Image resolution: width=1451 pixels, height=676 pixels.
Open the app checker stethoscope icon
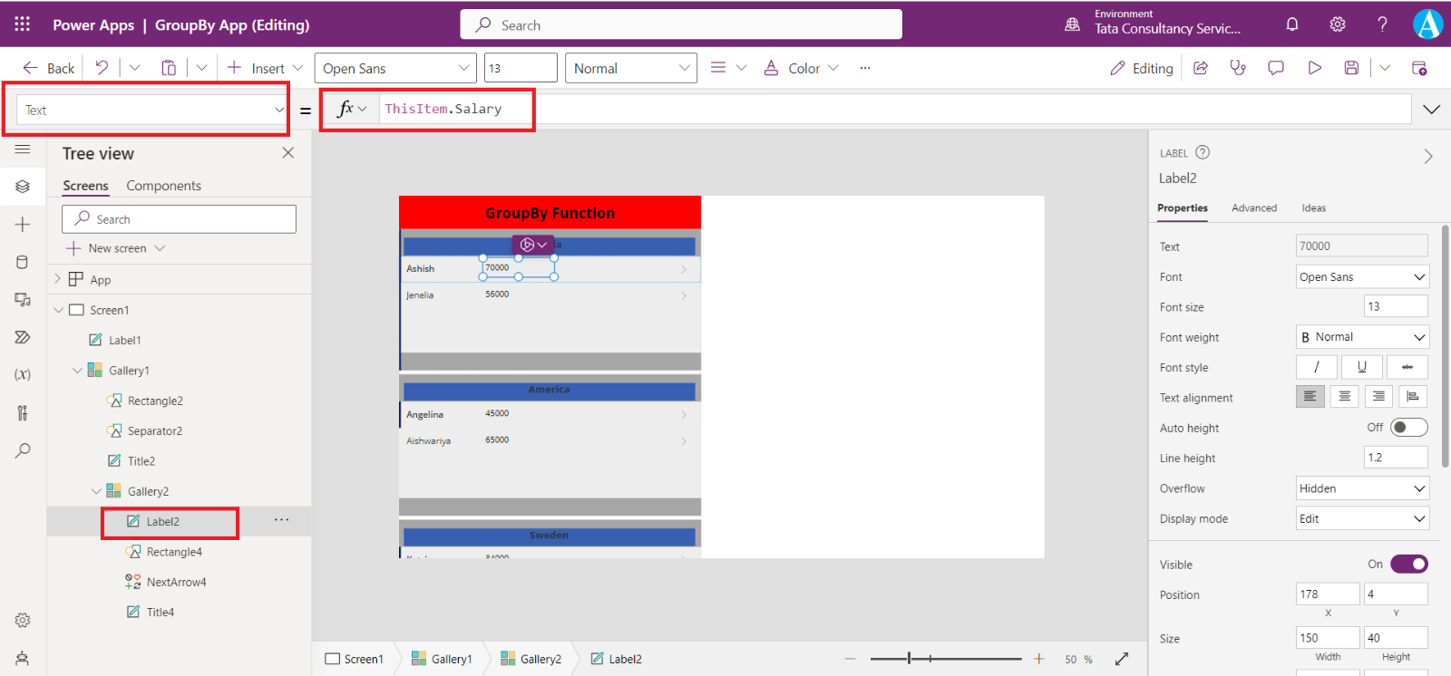(x=1238, y=68)
